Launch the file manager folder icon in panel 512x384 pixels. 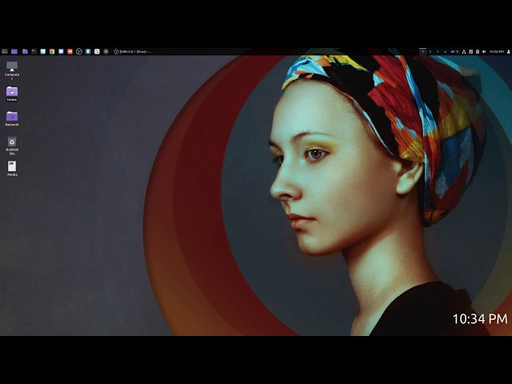(x=25, y=51)
